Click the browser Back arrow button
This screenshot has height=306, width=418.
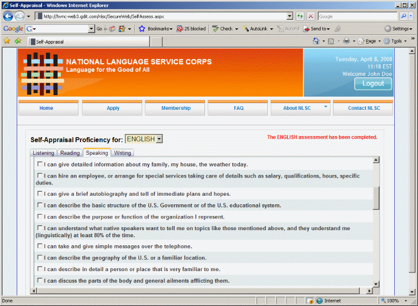coord(8,16)
